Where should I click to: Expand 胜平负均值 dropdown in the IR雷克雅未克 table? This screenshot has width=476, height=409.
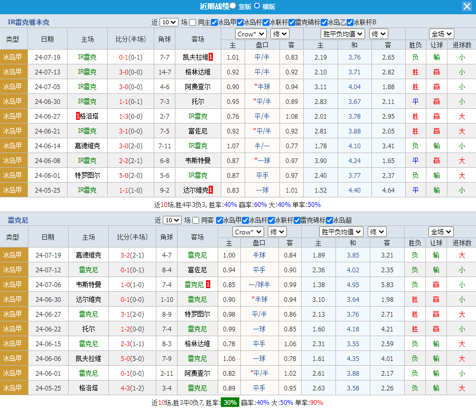343,34
